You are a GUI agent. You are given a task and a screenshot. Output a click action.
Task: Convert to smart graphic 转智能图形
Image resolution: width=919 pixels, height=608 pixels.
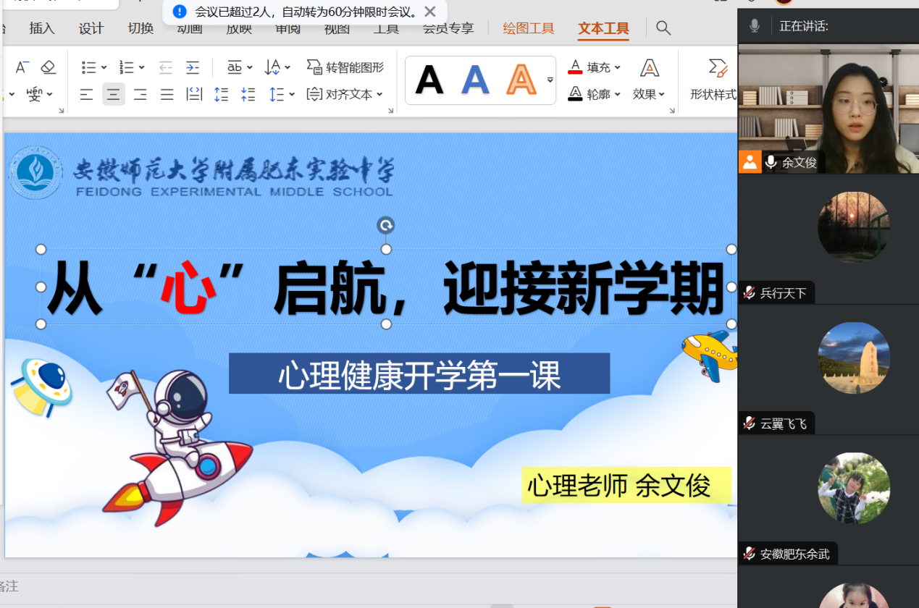click(x=345, y=67)
